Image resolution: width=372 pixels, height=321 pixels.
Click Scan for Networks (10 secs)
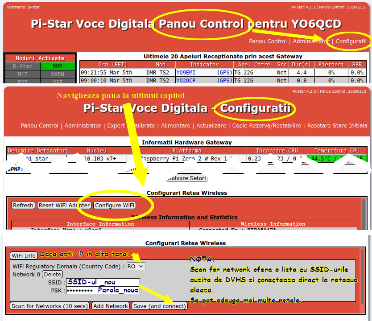coord(50,306)
